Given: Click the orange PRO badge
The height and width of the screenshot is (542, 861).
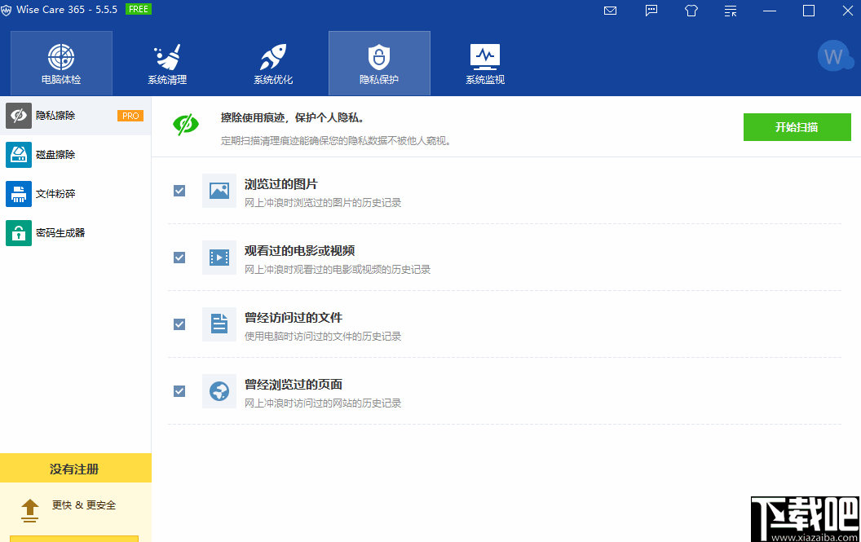Looking at the screenshot, I should pyautogui.click(x=130, y=116).
